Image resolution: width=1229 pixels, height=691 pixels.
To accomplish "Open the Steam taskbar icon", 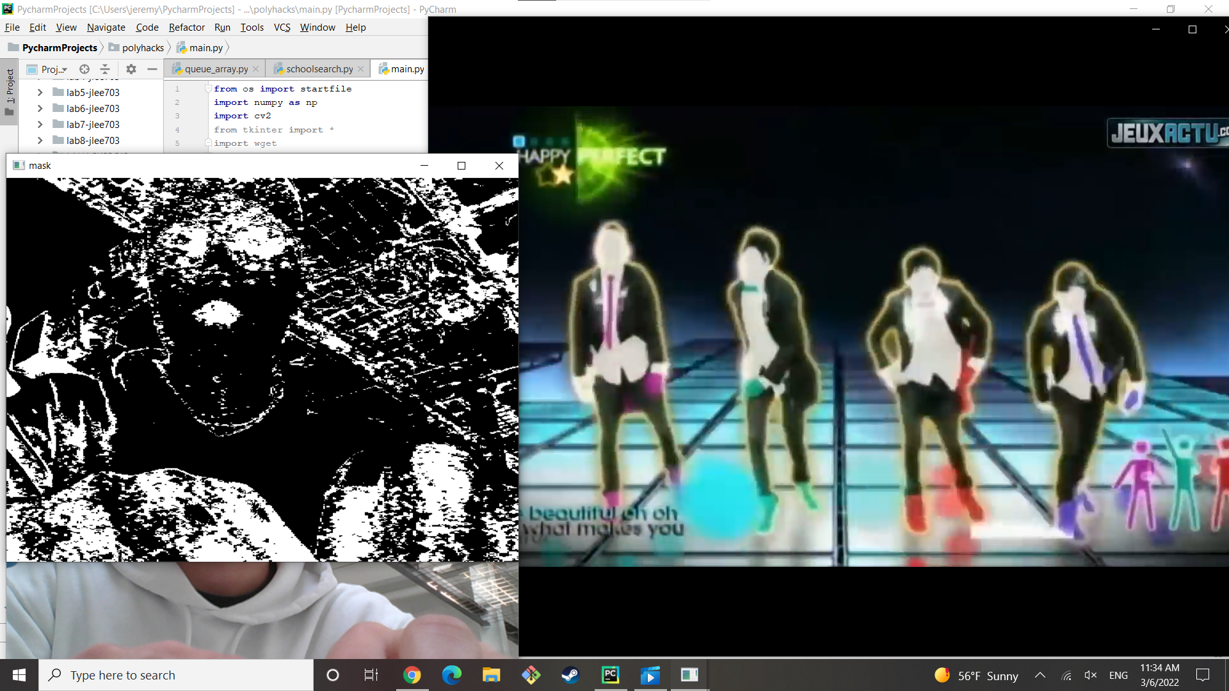I will (570, 675).
